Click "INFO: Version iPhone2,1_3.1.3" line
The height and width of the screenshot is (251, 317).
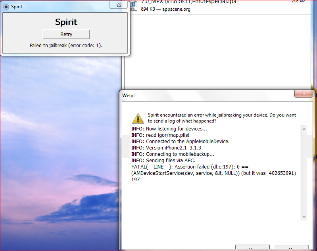(x=166, y=148)
